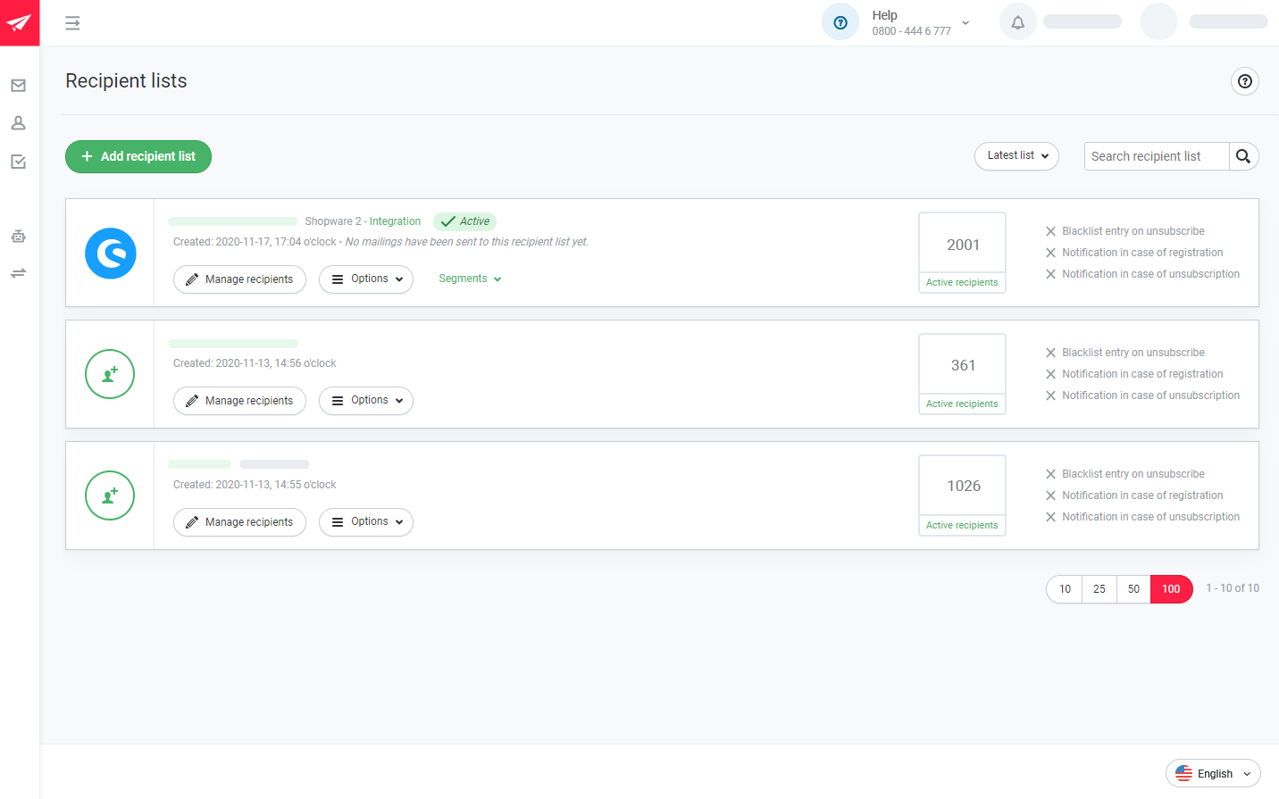Viewport: 1279px width, 799px height.
Task: Click the 1 - 10 of 10 pagination text
Action: click(1233, 588)
